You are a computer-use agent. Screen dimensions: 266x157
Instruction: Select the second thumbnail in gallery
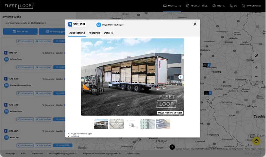pyautogui.click(x=117, y=124)
